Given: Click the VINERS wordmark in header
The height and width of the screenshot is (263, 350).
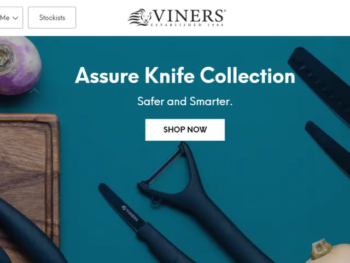Looking at the screenshot, I should pyautogui.click(x=189, y=16).
